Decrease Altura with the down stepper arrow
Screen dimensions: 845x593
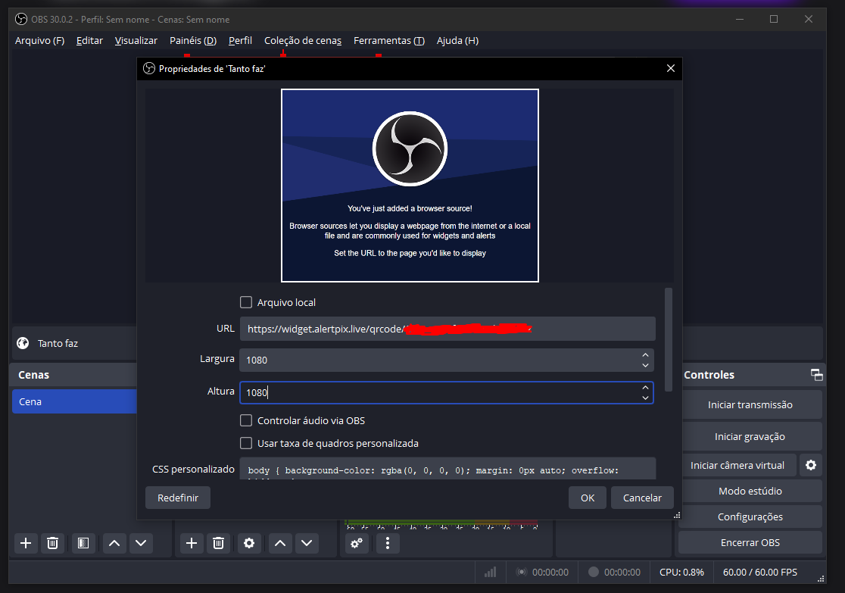coord(645,398)
